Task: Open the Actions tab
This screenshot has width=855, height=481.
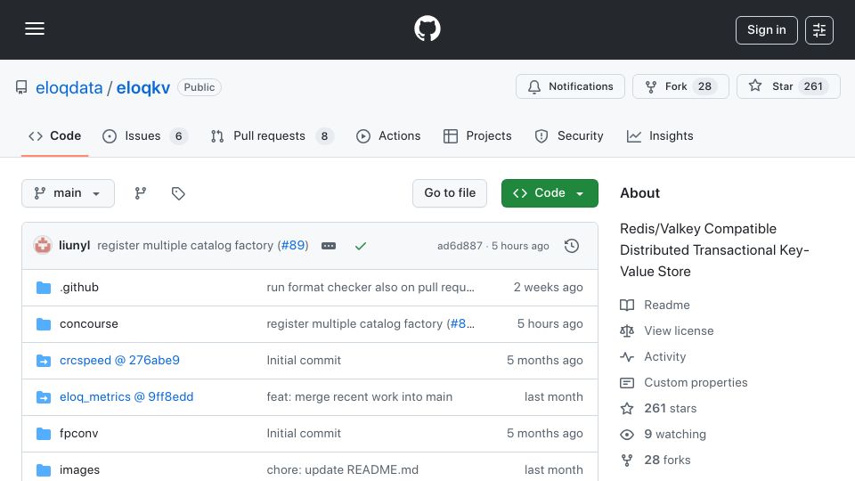Action: [x=387, y=135]
